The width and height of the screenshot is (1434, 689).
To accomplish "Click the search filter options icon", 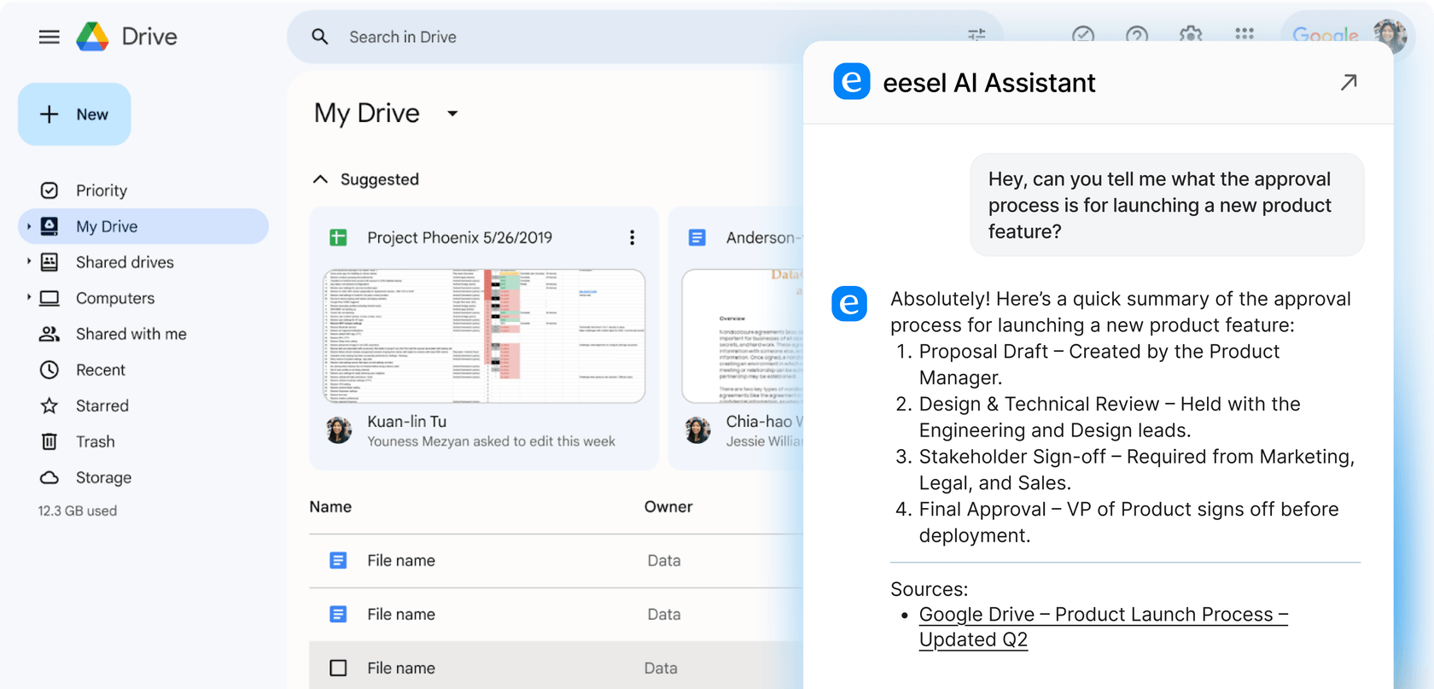I will (976, 35).
